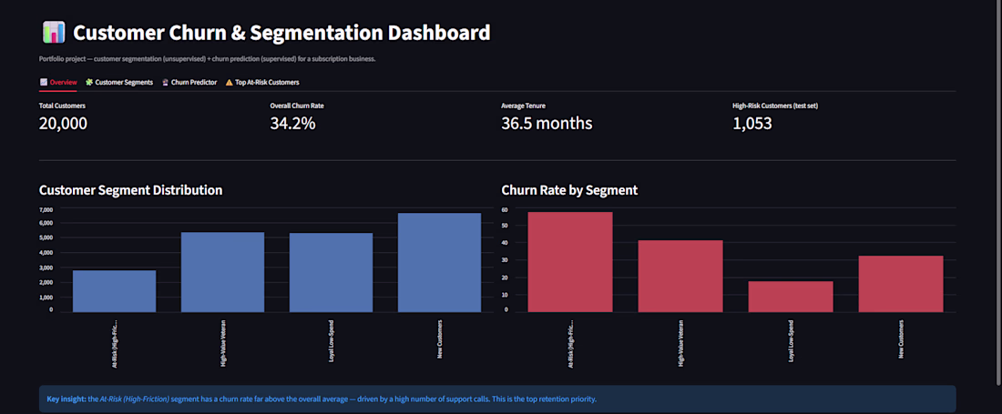Click the Portfolio project description subtitle

[207, 59]
